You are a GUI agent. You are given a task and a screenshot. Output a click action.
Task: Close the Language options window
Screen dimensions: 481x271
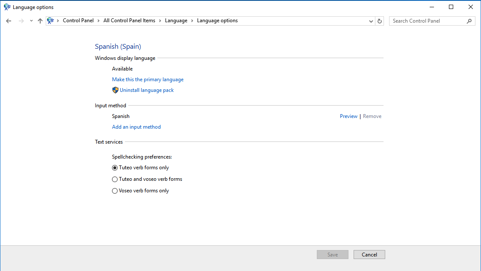point(471,7)
